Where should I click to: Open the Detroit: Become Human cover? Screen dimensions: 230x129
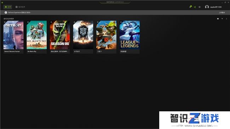coord(13,35)
